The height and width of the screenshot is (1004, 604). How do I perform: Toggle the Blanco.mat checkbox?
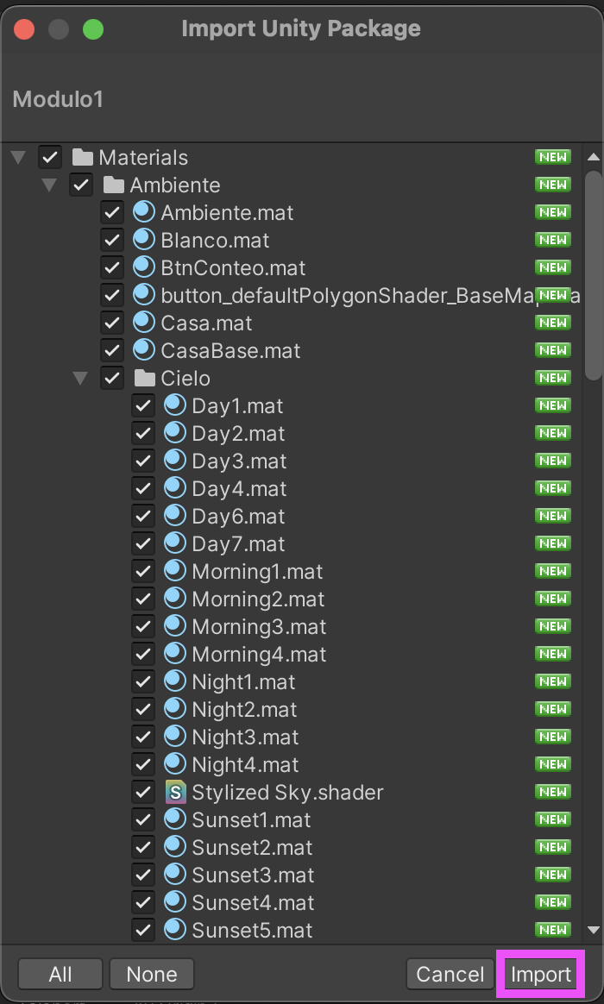112,240
